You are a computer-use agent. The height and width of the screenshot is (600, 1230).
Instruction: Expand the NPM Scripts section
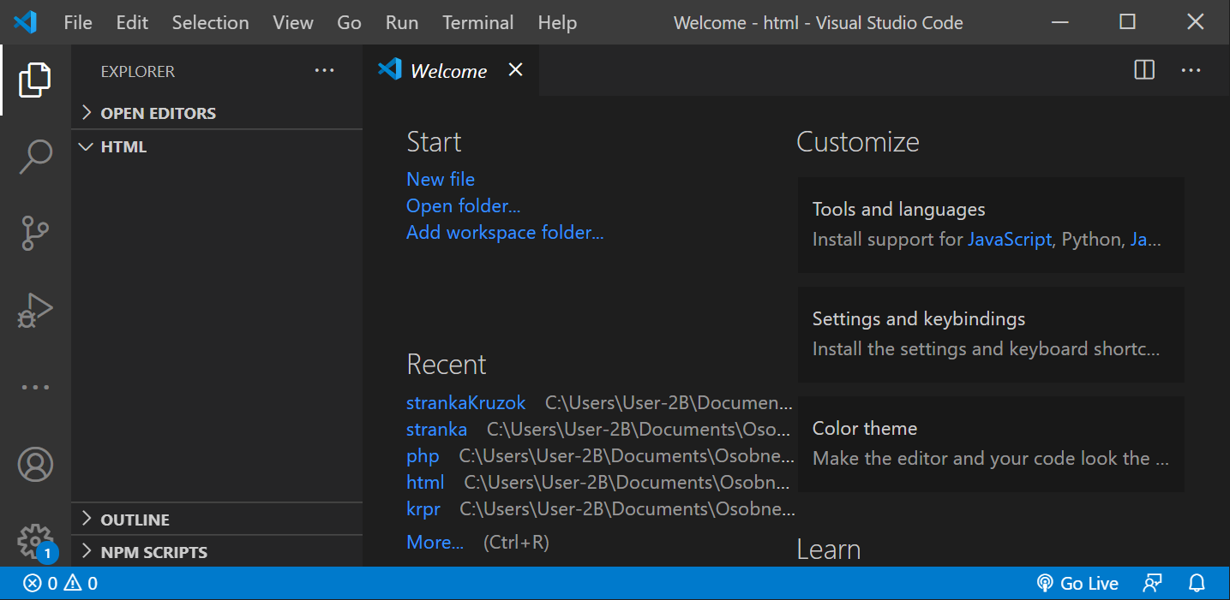pos(217,551)
